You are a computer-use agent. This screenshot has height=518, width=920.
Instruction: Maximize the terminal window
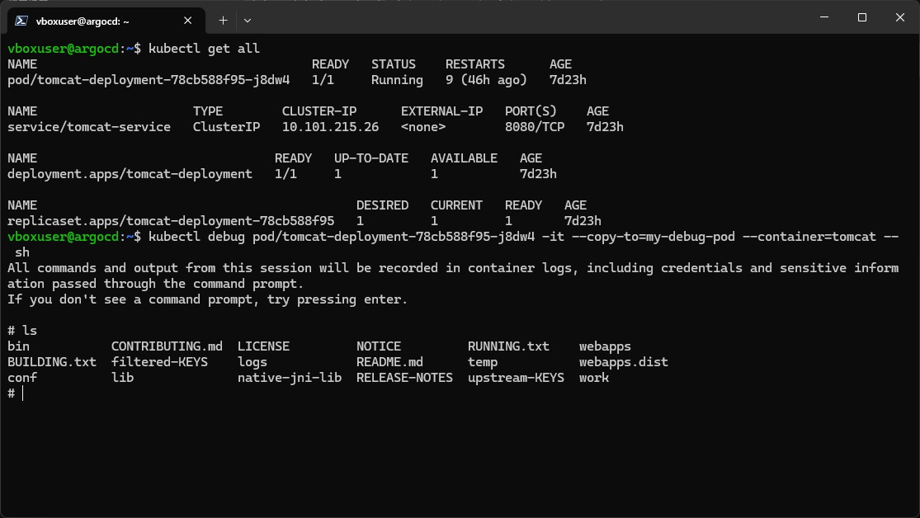pos(862,17)
